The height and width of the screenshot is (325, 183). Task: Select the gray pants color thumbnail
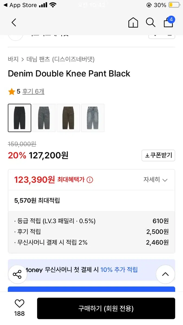[x=44, y=118]
